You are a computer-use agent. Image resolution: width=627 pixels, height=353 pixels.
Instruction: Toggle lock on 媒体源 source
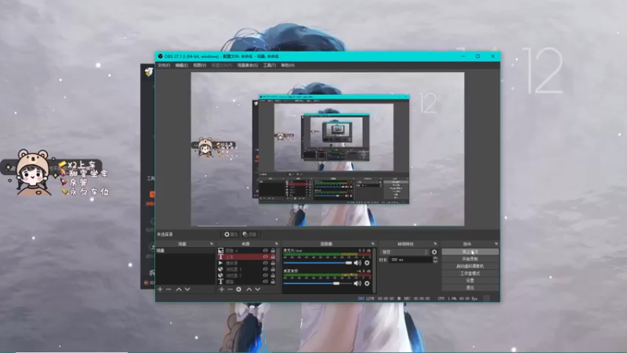coord(273,263)
